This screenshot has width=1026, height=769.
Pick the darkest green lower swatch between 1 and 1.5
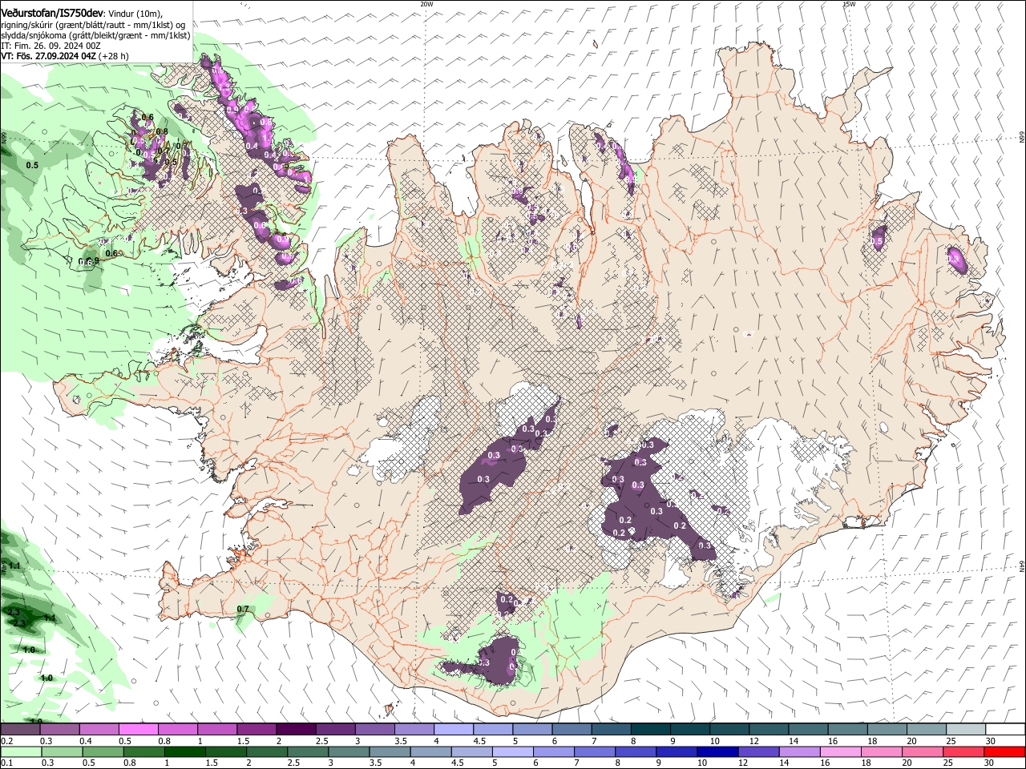pos(184,752)
